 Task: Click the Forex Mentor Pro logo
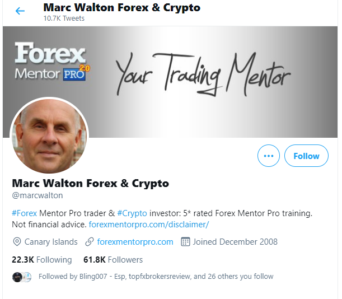pyautogui.click(x=52, y=62)
